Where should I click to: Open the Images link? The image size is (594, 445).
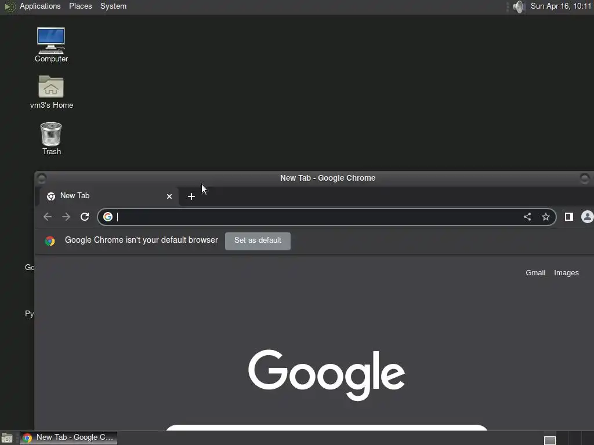click(566, 273)
